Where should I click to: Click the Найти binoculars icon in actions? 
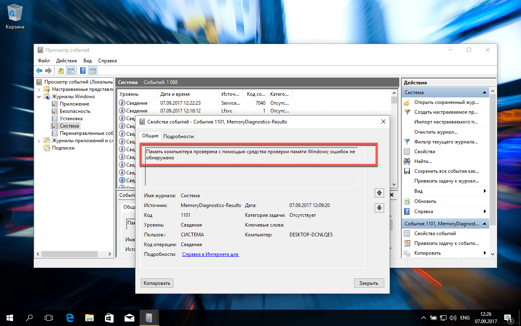click(407, 161)
